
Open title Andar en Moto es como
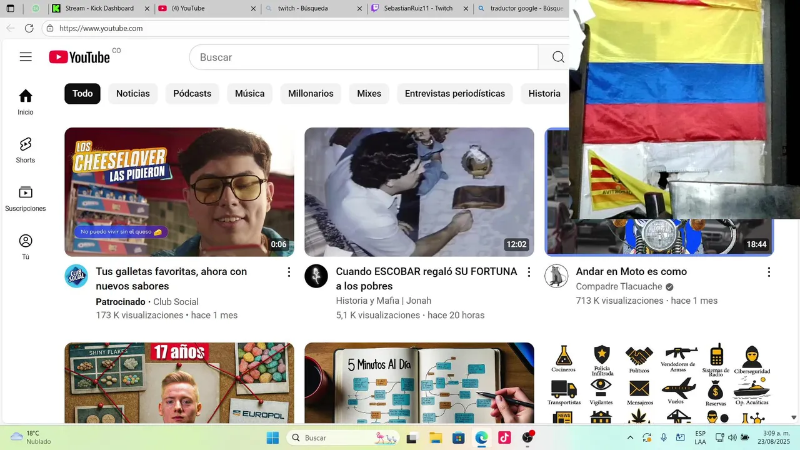tap(631, 271)
